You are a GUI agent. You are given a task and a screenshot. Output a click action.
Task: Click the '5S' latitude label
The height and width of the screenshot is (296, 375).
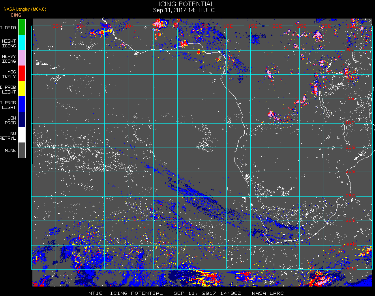(x=351, y=98)
